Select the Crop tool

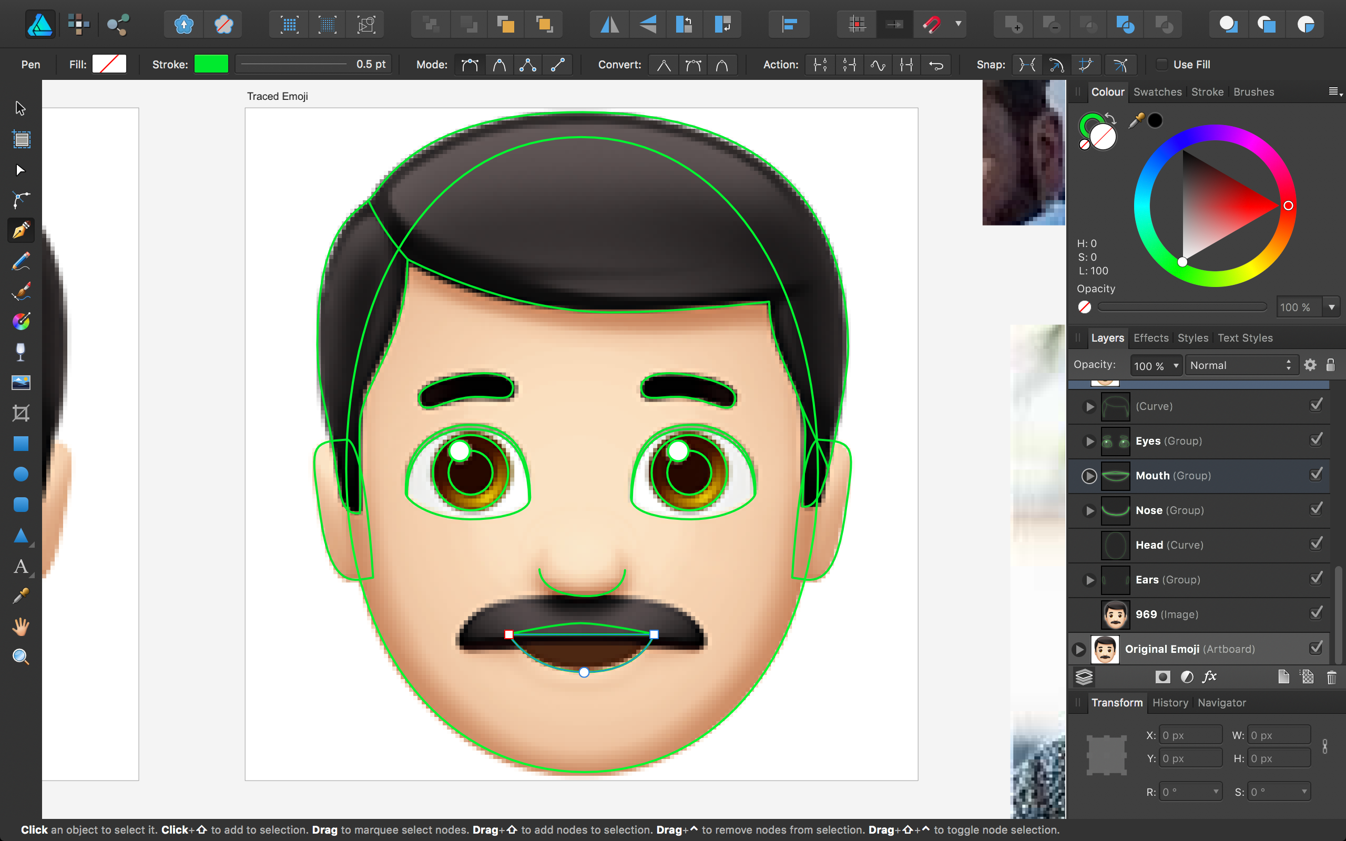tap(21, 413)
